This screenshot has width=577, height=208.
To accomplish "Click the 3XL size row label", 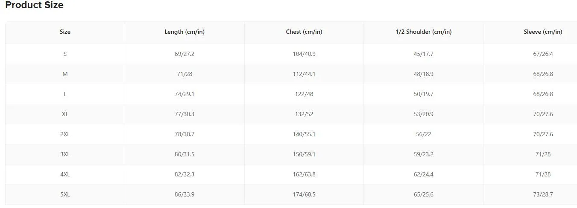I will pyautogui.click(x=65, y=154).
